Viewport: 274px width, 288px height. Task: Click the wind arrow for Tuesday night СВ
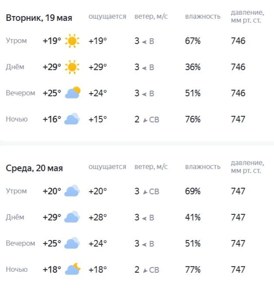(x=145, y=120)
